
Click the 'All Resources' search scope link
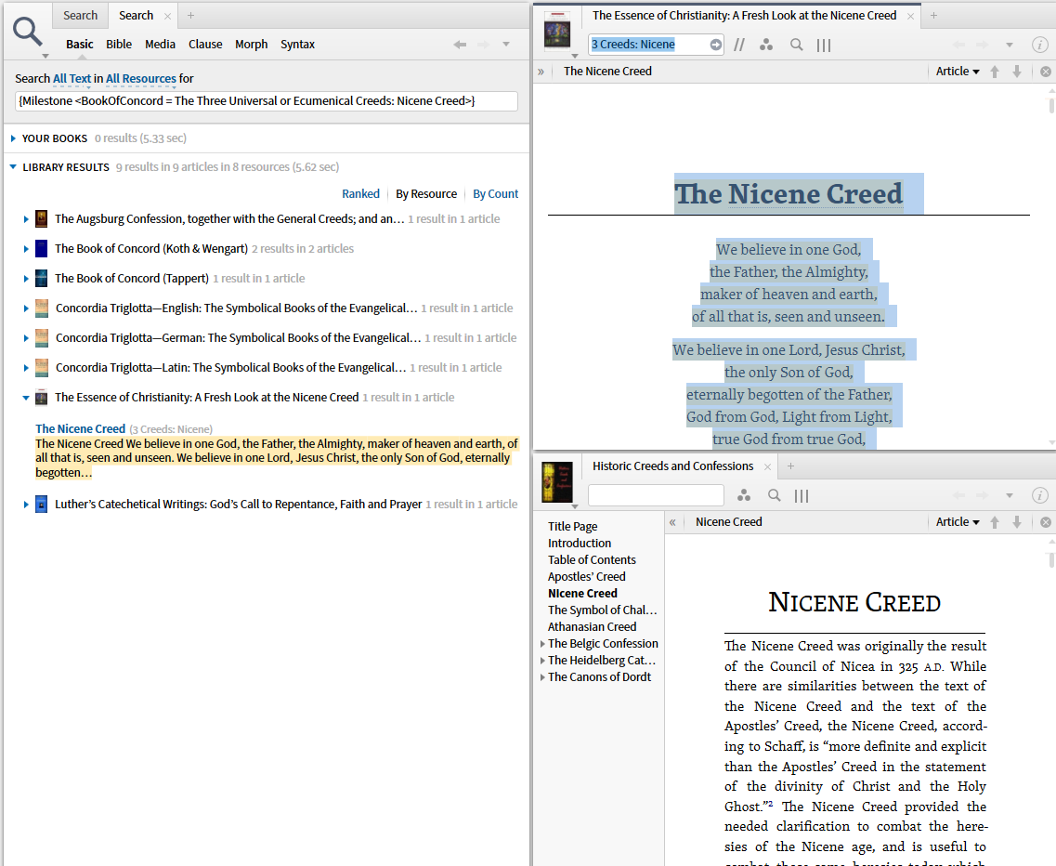pyautogui.click(x=140, y=79)
